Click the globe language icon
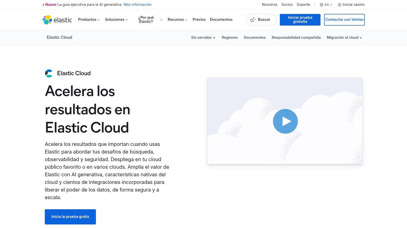The height and width of the screenshot is (228, 407). click(322, 5)
